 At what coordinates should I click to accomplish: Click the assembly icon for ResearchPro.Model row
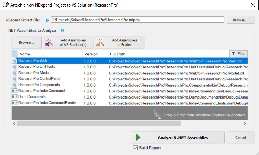tap(14, 73)
